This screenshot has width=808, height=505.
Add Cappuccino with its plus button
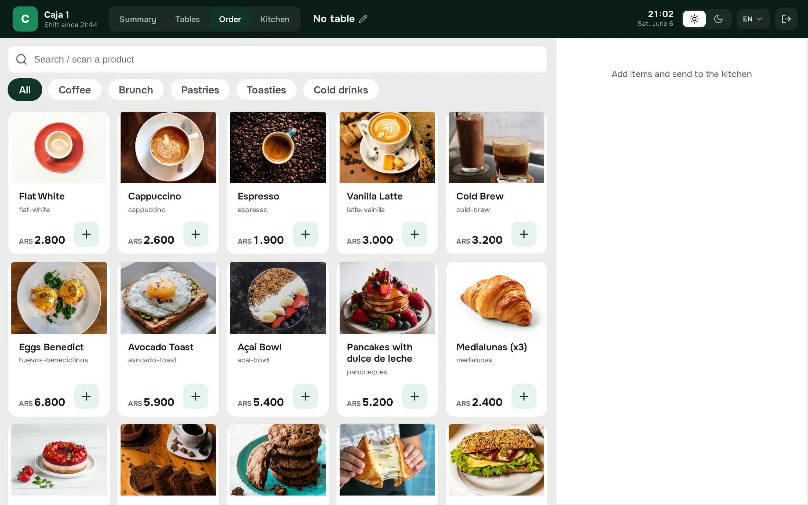[x=196, y=234]
